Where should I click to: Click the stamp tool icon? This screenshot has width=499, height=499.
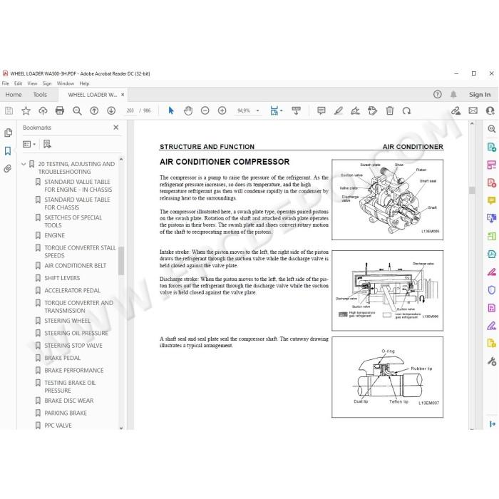coord(372,110)
